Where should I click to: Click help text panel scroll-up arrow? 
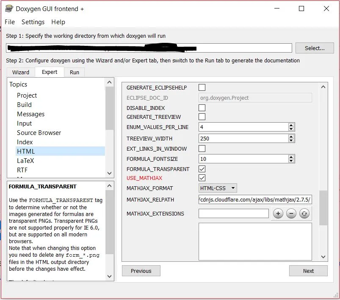tap(110, 186)
